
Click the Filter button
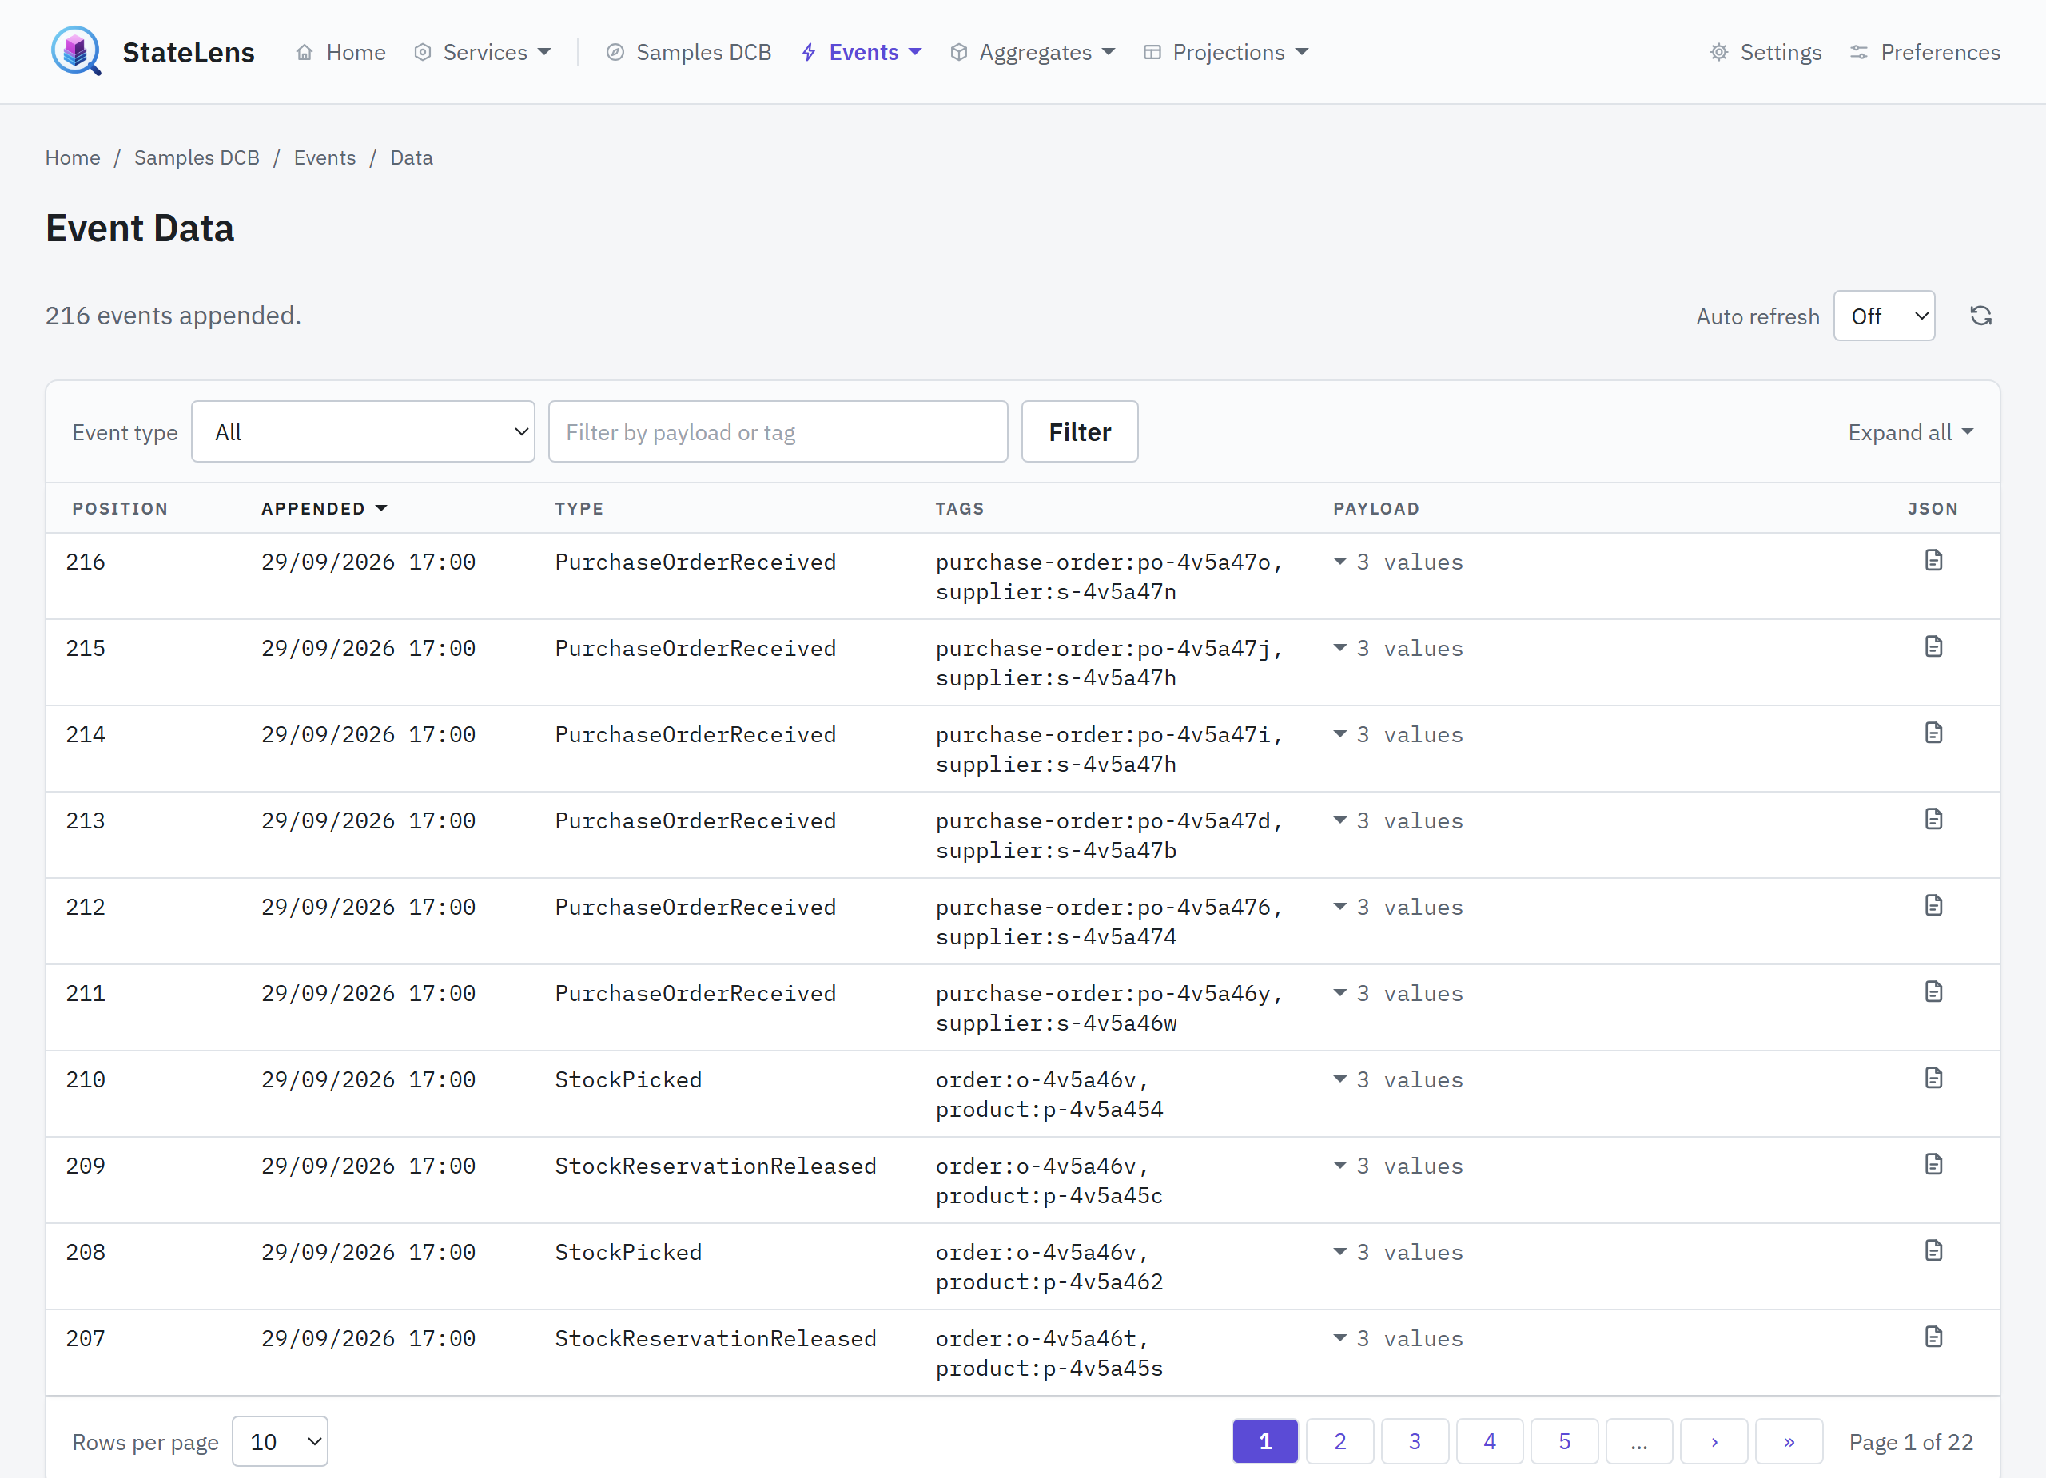(x=1080, y=432)
